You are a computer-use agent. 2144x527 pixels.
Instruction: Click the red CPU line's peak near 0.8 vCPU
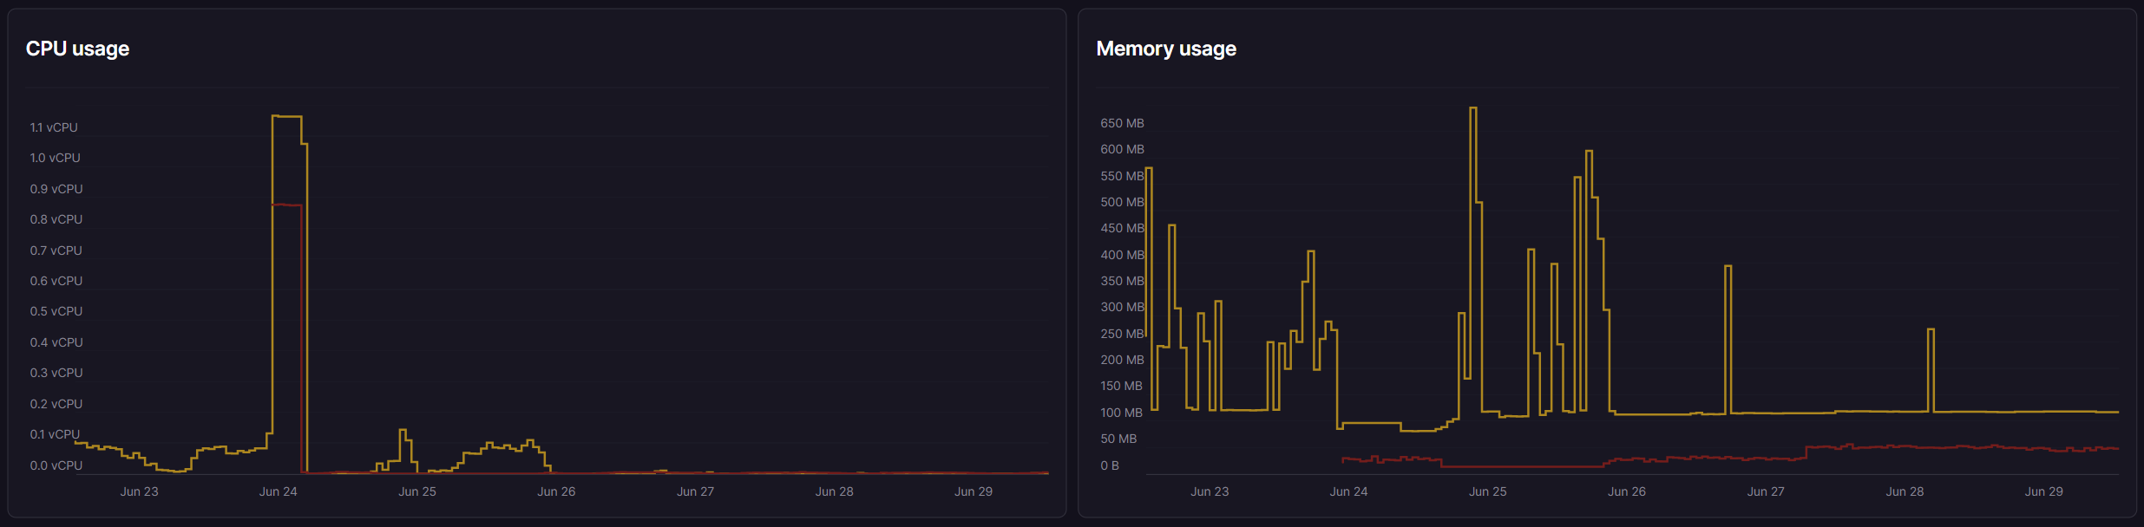286,205
